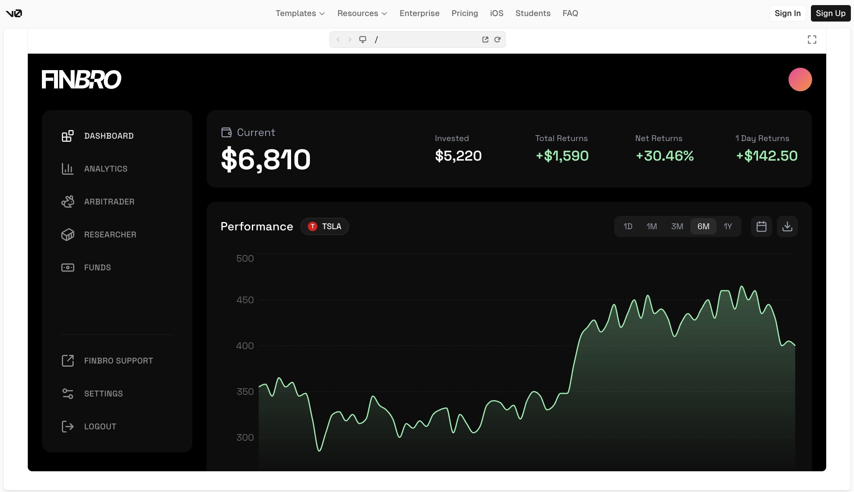Click the calendar date picker icon
Viewport: 854px width, 492px height.
tap(761, 226)
